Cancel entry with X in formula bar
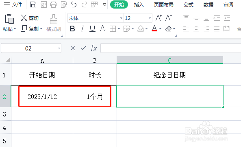Viewport: 241px width, 147px height. click(73, 48)
